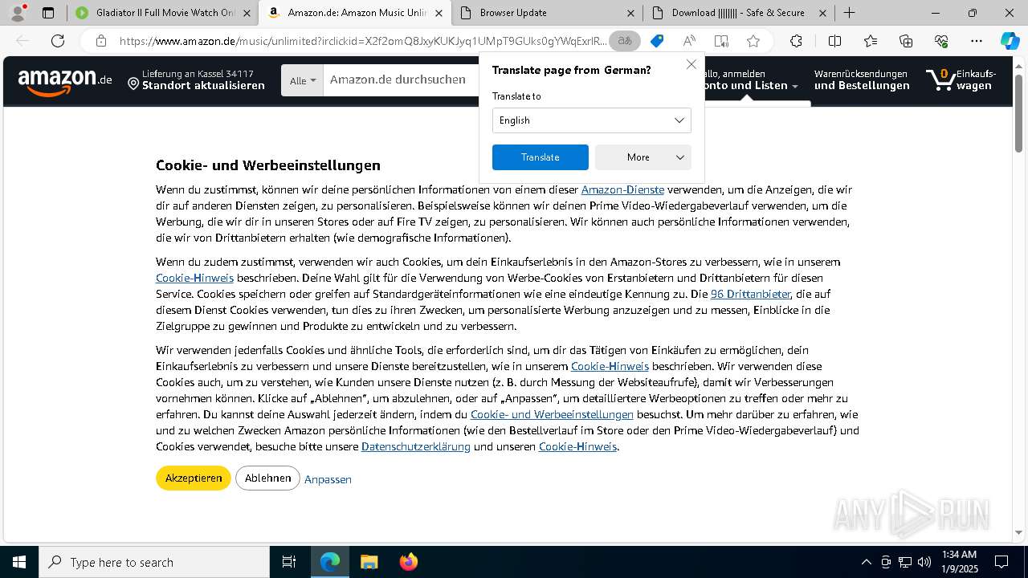Open the Extensions puzzle icon
Image resolution: width=1028 pixels, height=578 pixels.
(796, 41)
